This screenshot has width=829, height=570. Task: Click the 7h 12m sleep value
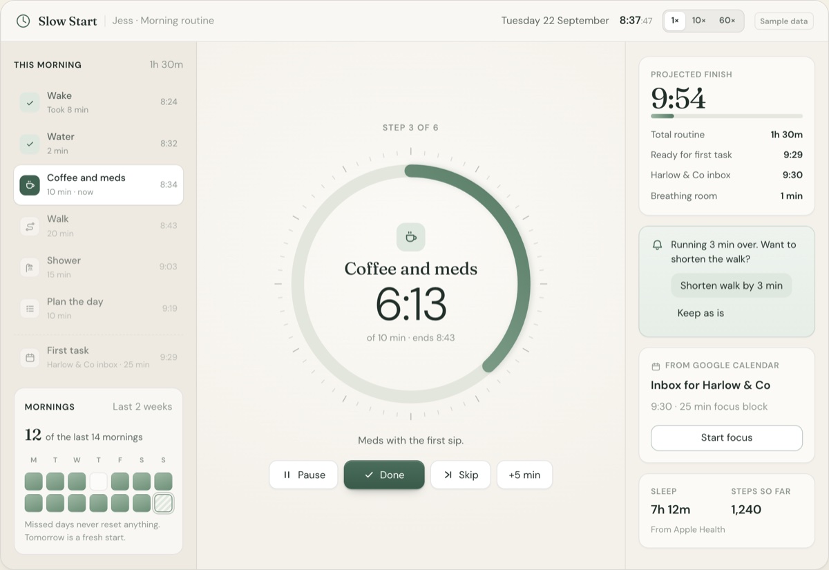670,510
